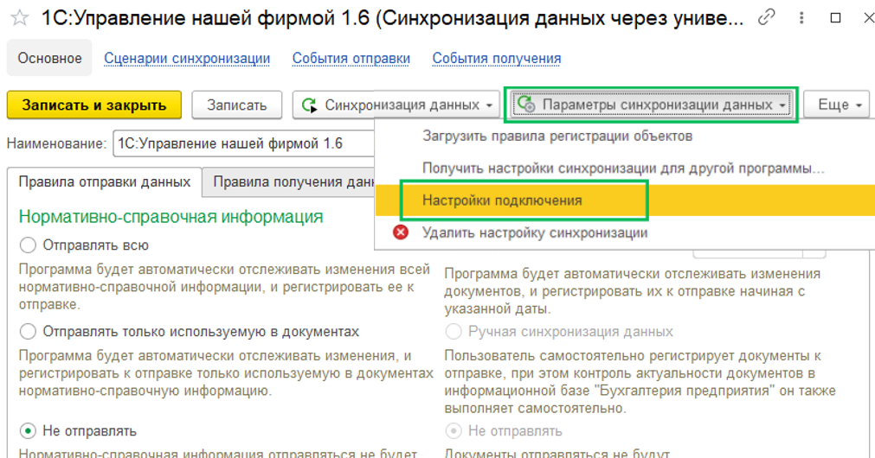Select Удалить настройку синхронизации menu item
This screenshot has height=458, width=875.
(625, 232)
